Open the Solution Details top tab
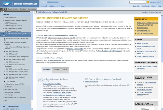This screenshot has width=163, height=110. click(x=13, y=9)
